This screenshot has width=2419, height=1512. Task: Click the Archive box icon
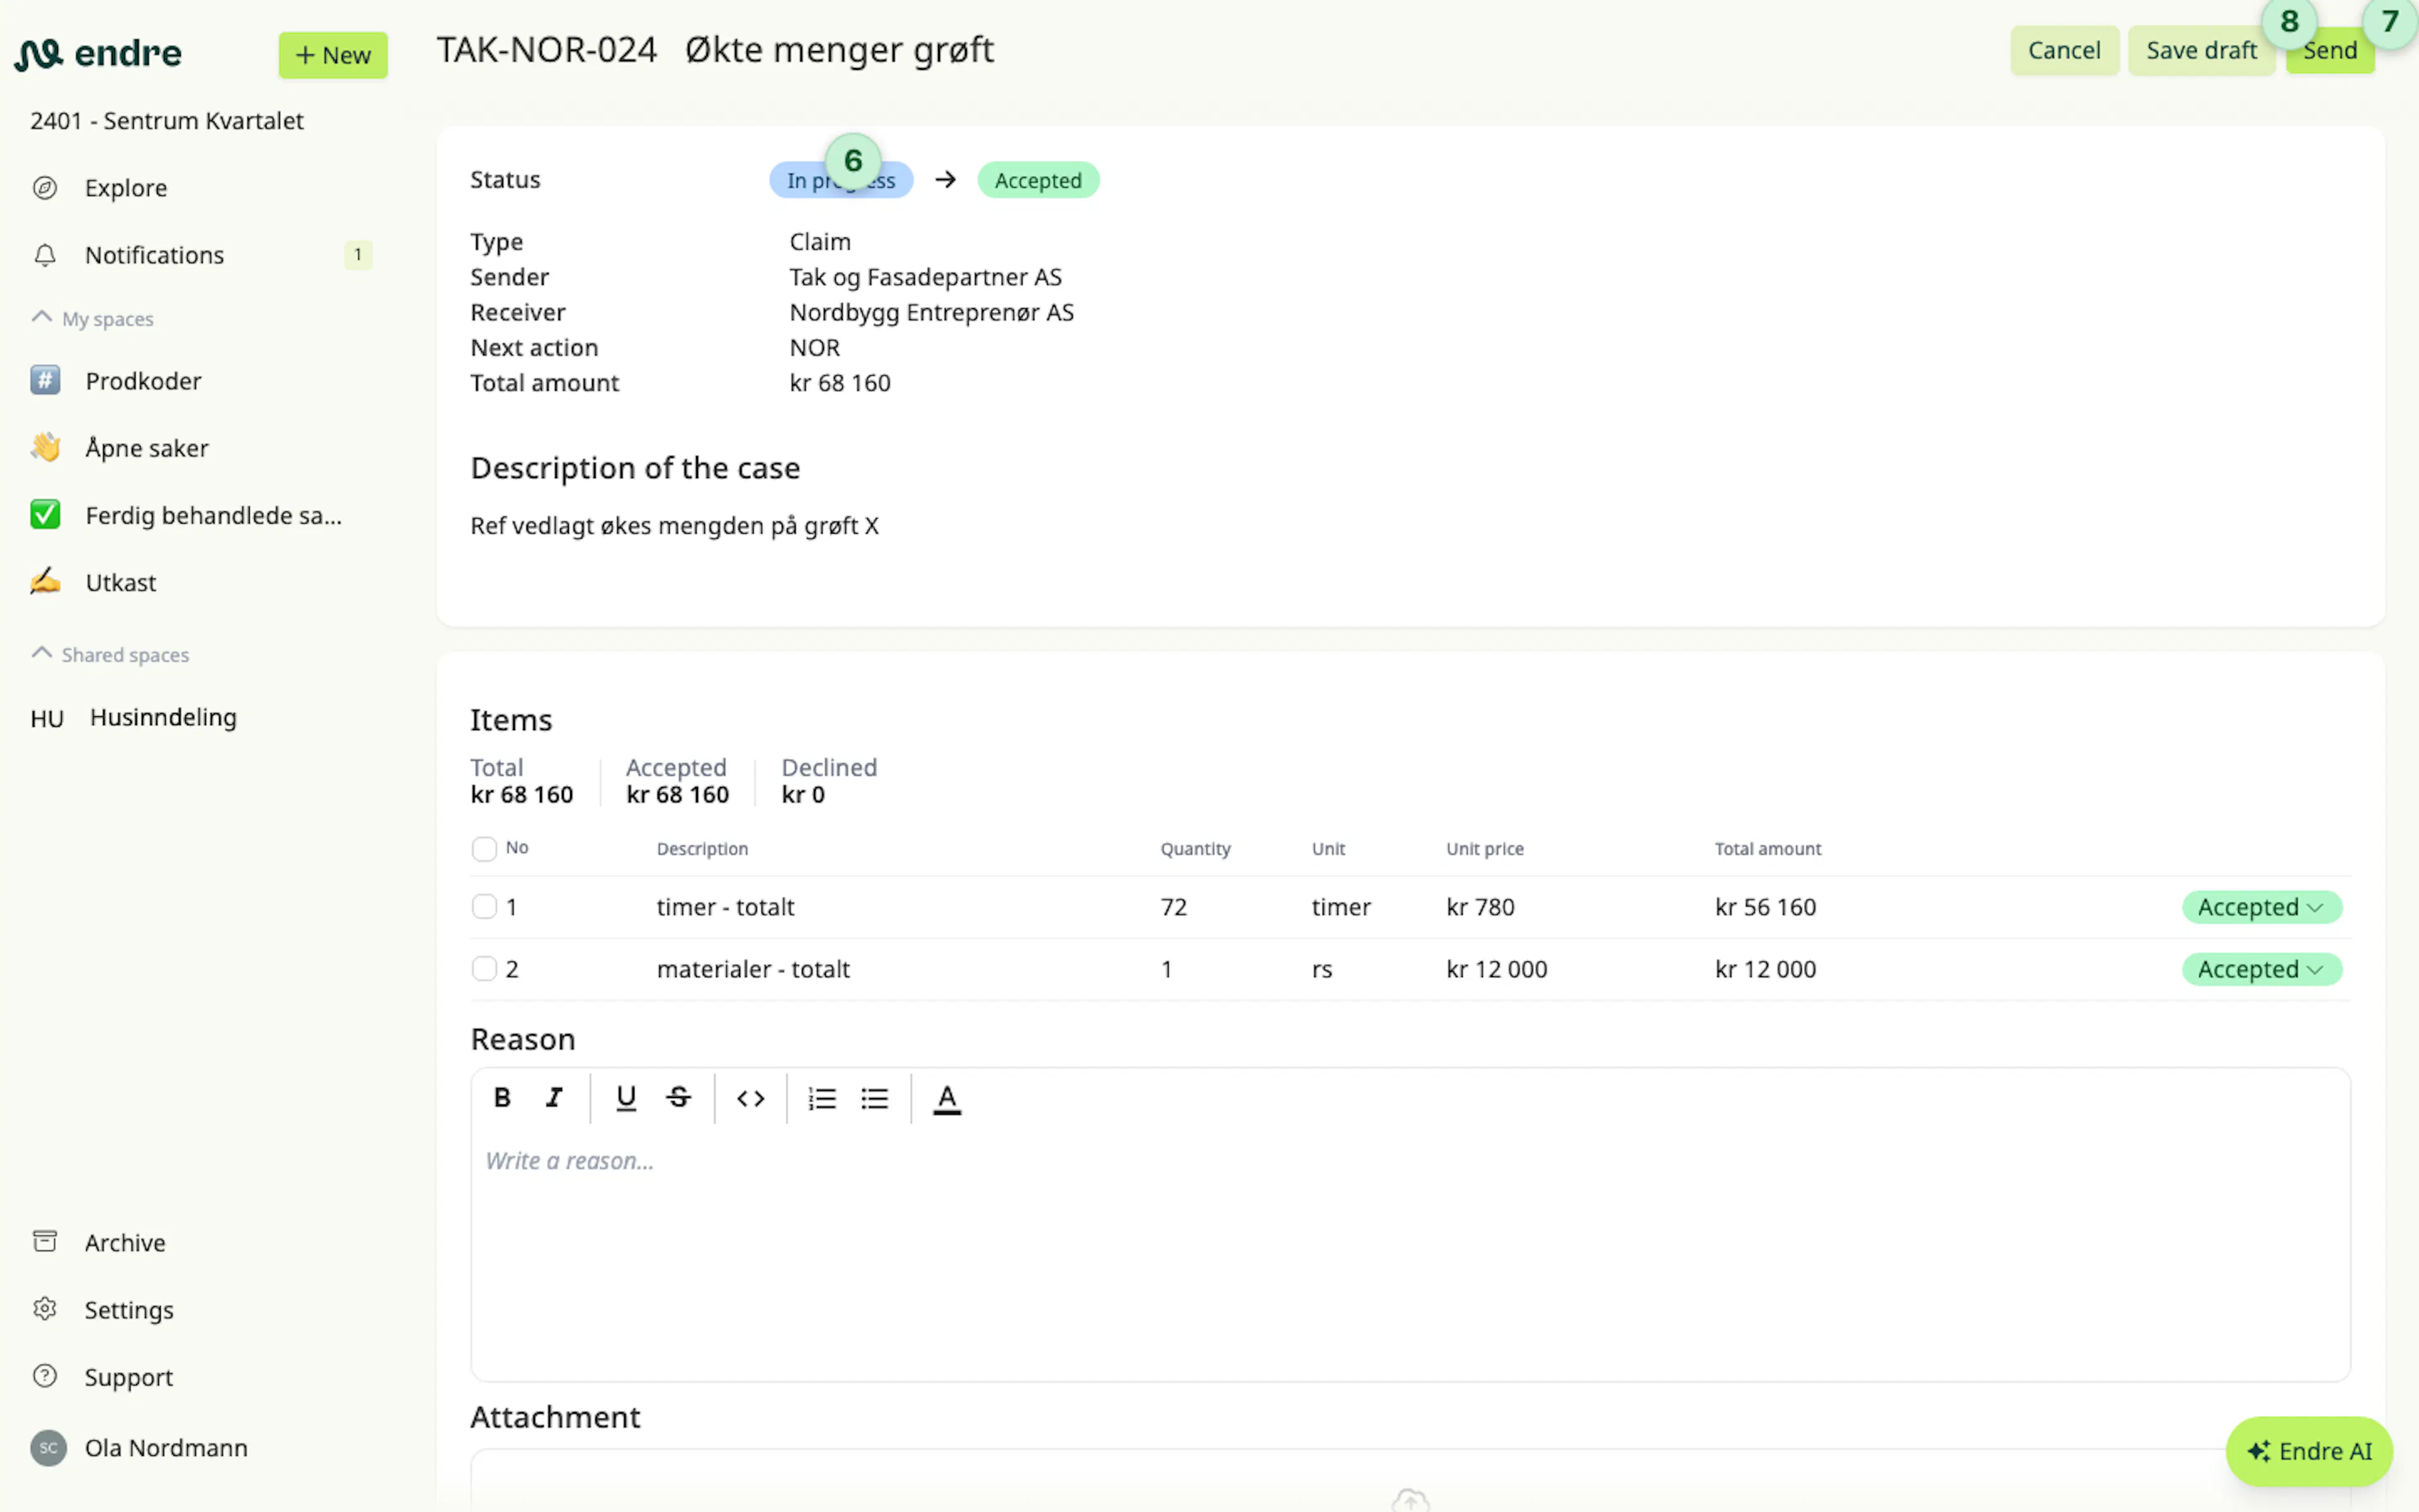[45, 1242]
